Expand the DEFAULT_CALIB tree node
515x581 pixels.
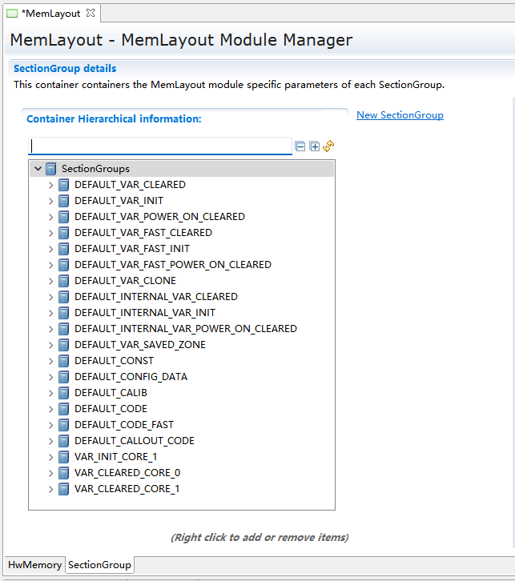(51, 393)
